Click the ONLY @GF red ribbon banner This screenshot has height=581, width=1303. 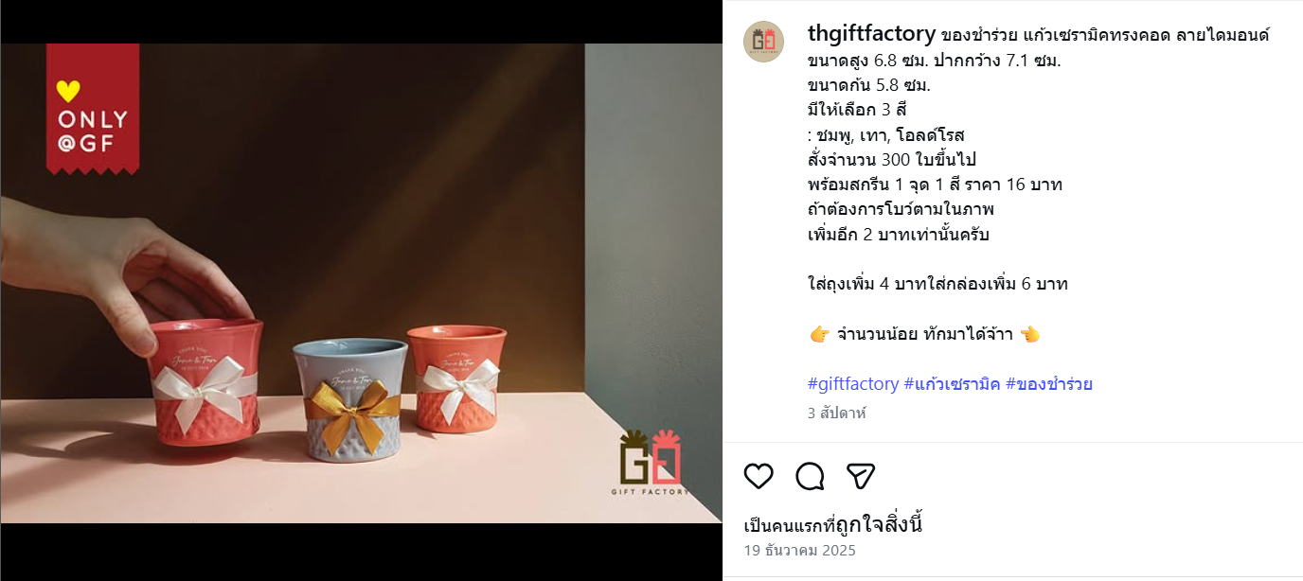point(93,109)
